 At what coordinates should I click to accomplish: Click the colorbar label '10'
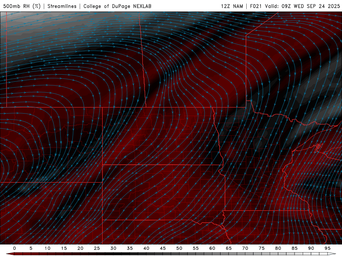coord(47,248)
